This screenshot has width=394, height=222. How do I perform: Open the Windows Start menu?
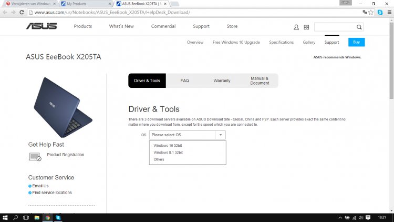5,217
